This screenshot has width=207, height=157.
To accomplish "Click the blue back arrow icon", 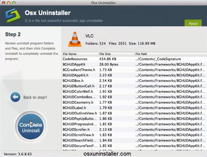I will click(x=15, y=97).
